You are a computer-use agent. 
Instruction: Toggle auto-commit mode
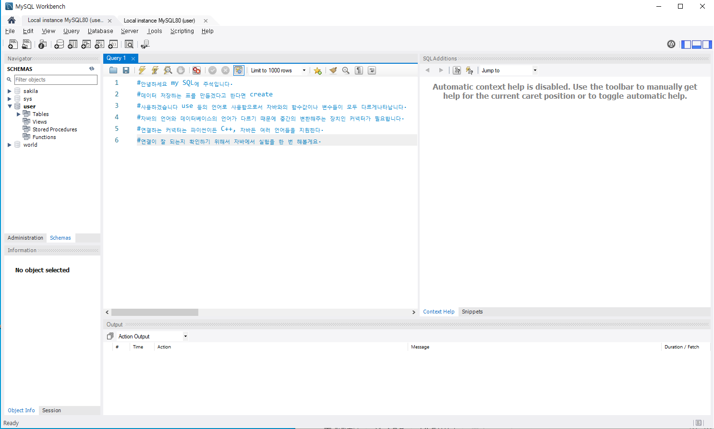pyautogui.click(x=239, y=70)
